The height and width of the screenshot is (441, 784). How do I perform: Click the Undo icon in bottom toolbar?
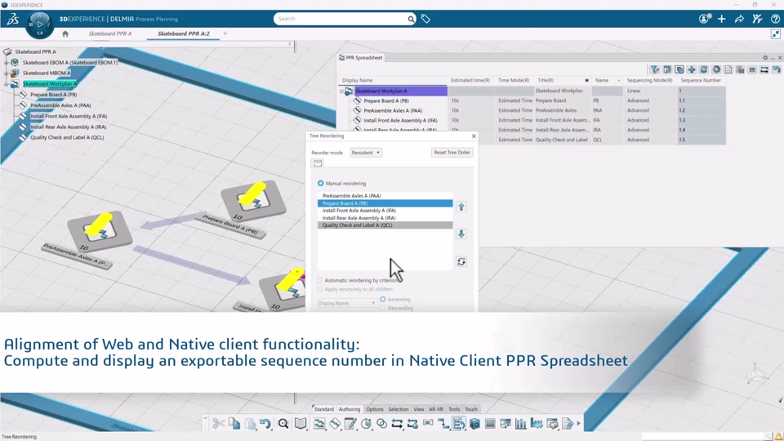coord(265,424)
